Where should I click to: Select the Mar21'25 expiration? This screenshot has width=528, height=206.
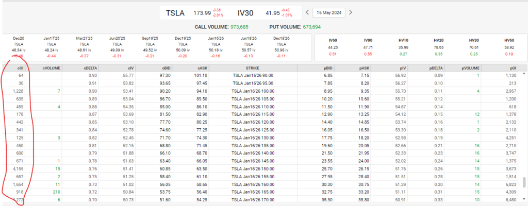84,47
